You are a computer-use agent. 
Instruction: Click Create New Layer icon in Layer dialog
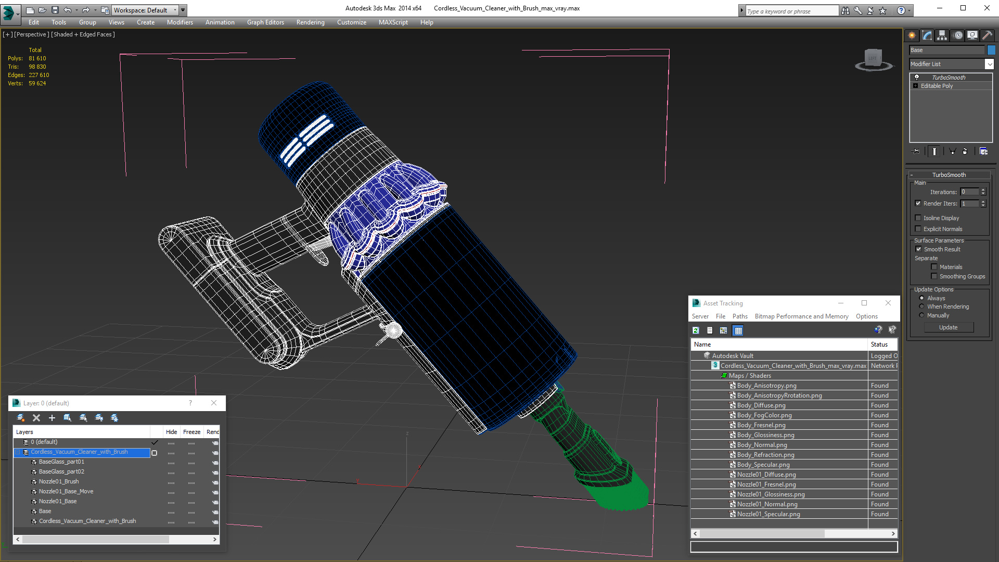(x=20, y=418)
